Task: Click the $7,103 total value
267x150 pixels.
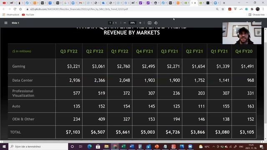Action: tap(73, 132)
